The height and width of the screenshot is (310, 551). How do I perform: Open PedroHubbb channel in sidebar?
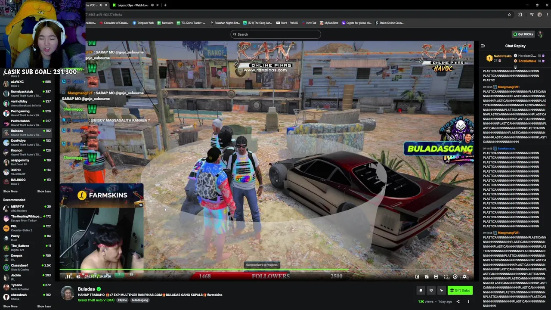click(27, 123)
